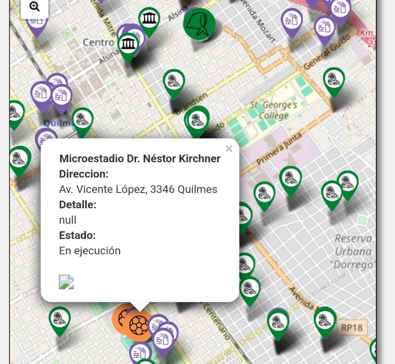The image size is (395, 364).
Task: Click the Centro district label on map
Action: click(x=98, y=42)
